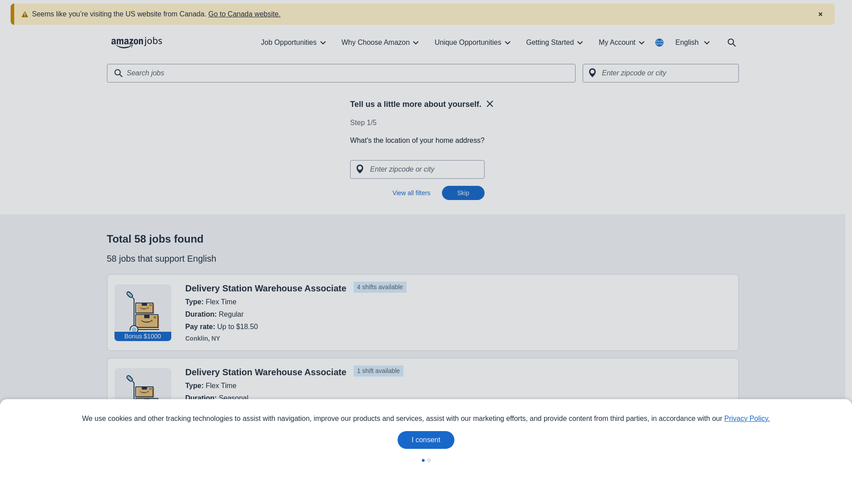
Task: Click the warning triangle icon in banner
Action: (25, 15)
